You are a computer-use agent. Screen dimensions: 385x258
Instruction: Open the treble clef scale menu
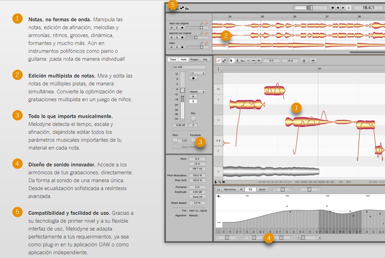(218, 70)
